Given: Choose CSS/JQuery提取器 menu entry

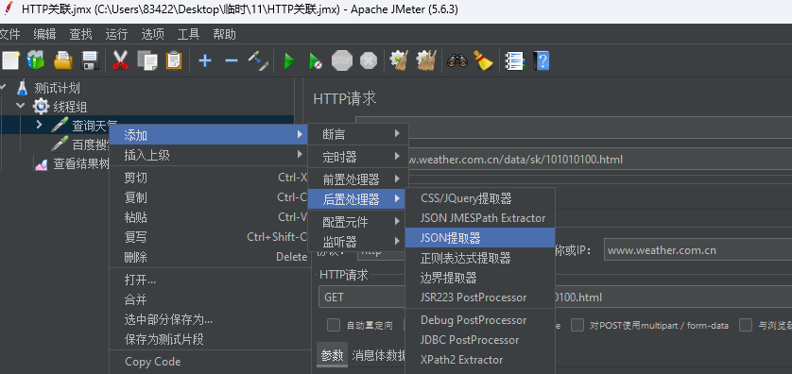Looking at the screenshot, I should [480, 198].
